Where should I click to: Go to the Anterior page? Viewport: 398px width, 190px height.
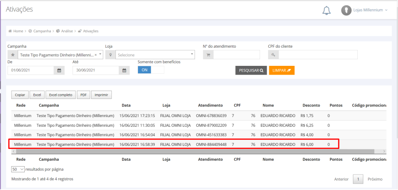pyautogui.click(x=341, y=179)
